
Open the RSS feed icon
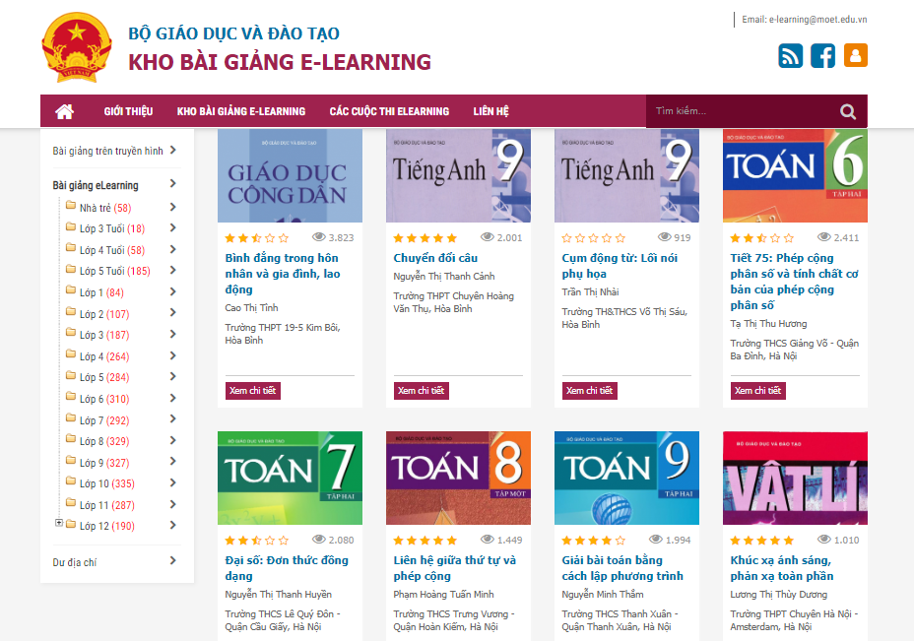pyautogui.click(x=791, y=55)
